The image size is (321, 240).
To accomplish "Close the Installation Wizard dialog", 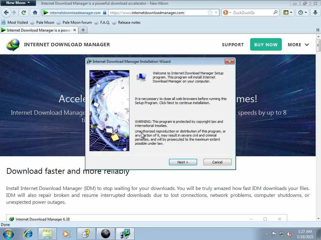I will click(x=229, y=62).
